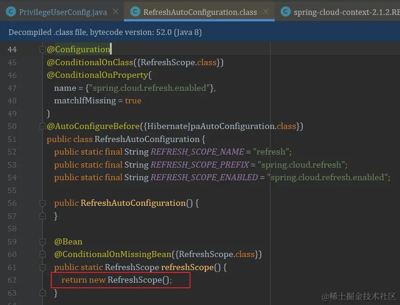Viewport: 400px width, 305px height.
Task: Click the REFRESH_SCOPE_PREFIX constant
Action: point(200,164)
